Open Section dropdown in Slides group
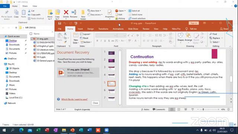238x134 pixels. pos(86,42)
